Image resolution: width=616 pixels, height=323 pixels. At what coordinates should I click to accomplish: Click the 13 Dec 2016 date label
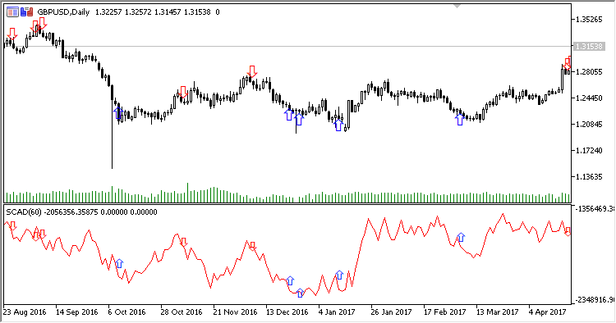(287, 312)
